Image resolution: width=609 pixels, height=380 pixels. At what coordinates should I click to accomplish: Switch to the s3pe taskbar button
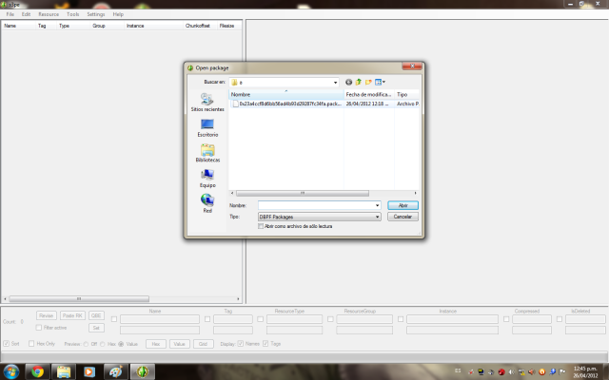(142, 371)
